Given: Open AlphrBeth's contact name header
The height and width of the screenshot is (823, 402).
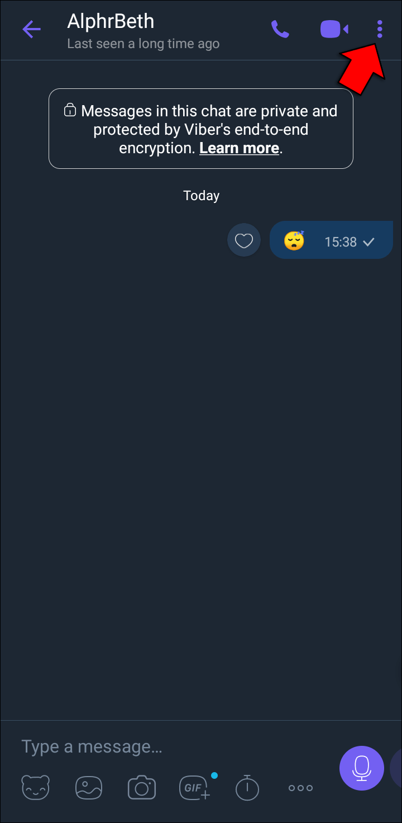Looking at the screenshot, I should (111, 21).
